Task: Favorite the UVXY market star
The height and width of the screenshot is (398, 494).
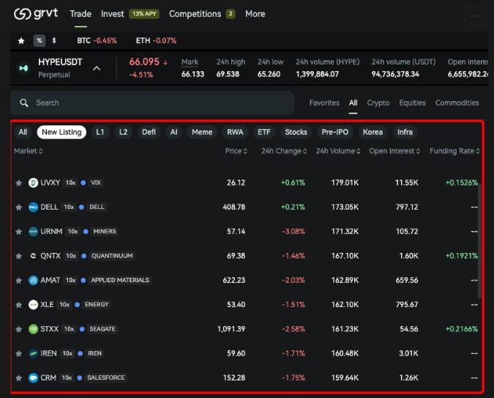Action: 19,183
